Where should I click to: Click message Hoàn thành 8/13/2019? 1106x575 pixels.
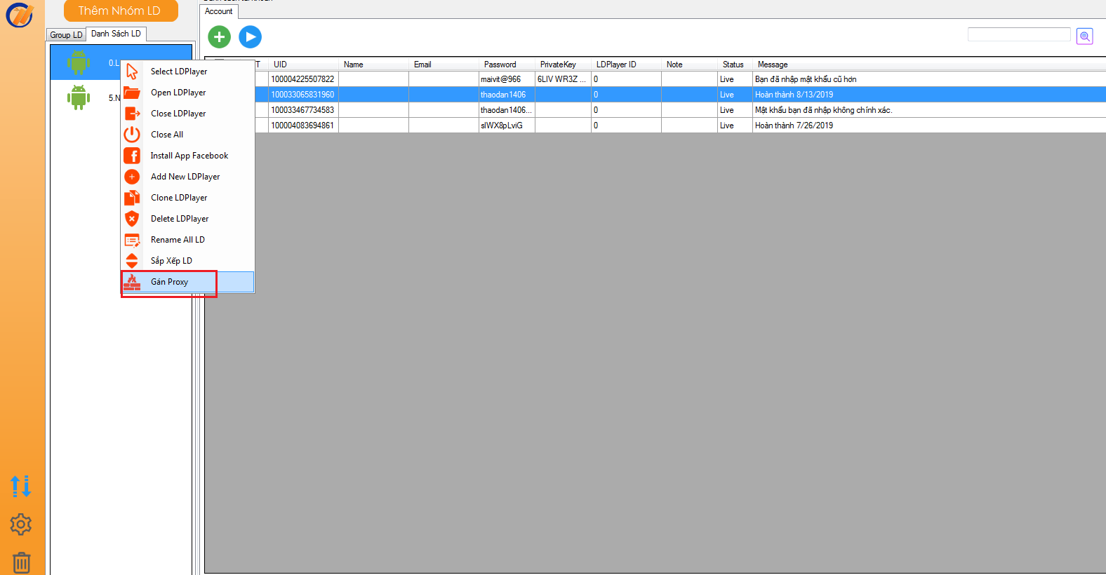[x=794, y=95]
